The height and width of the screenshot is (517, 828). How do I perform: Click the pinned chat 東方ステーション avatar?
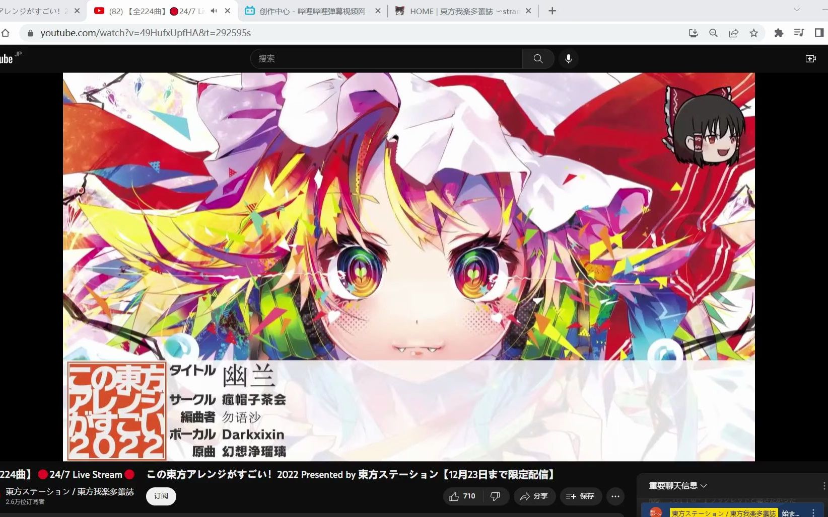click(656, 512)
